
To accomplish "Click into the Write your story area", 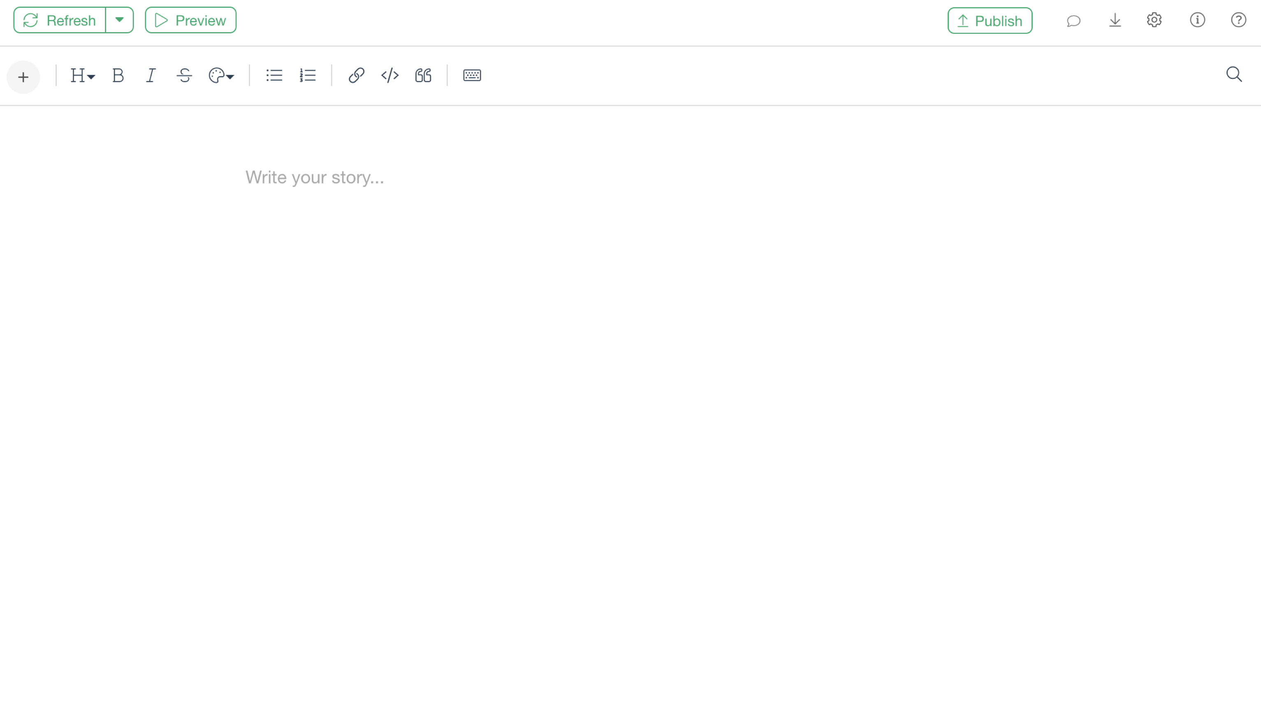I will click(x=314, y=178).
